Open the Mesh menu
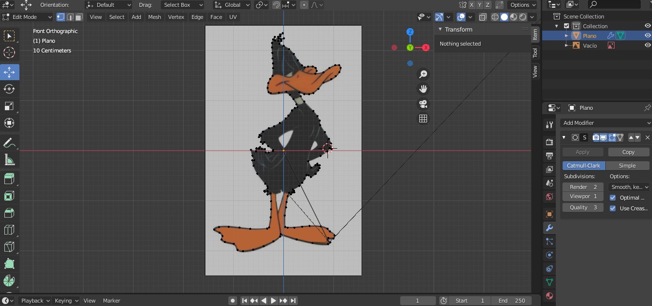652x306 pixels. (x=154, y=17)
